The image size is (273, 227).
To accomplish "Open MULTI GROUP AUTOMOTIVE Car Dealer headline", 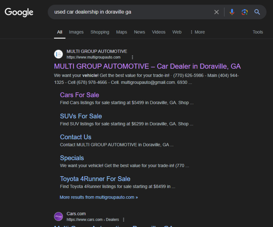I will (147, 66).
